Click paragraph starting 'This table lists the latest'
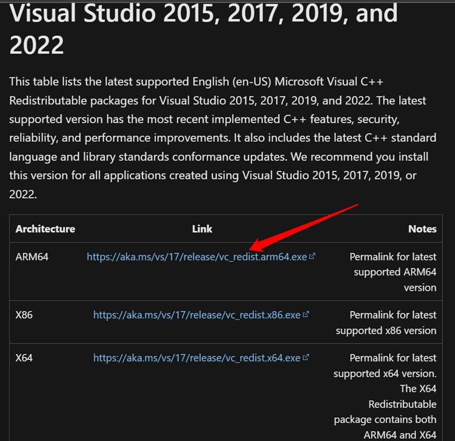This screenshot has height=441, width=455. (x=223, y=138)
